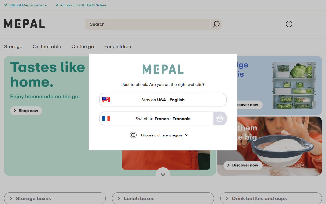This screenshot has height=204, width=326.
Task: Open the 'On the table' menu
Action: tap(47, 46)
